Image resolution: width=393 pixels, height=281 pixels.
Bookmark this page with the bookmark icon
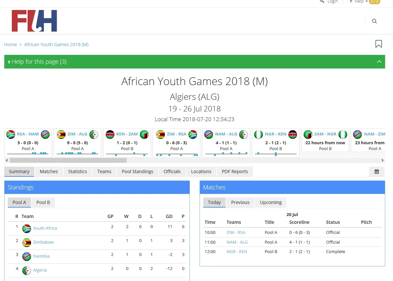[x=378, y=44]
